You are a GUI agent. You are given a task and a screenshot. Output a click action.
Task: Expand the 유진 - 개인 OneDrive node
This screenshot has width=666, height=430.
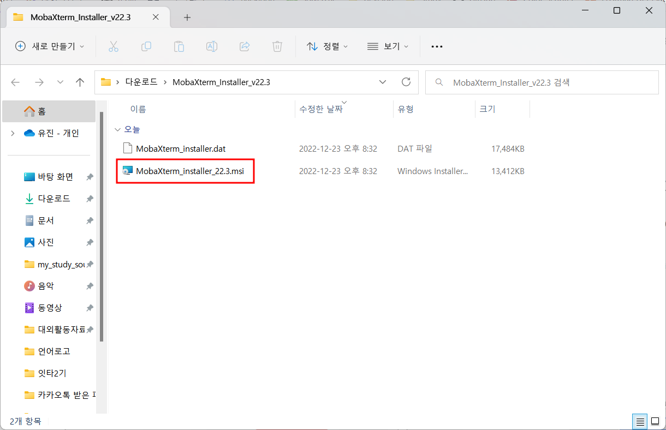pos(13,133)
